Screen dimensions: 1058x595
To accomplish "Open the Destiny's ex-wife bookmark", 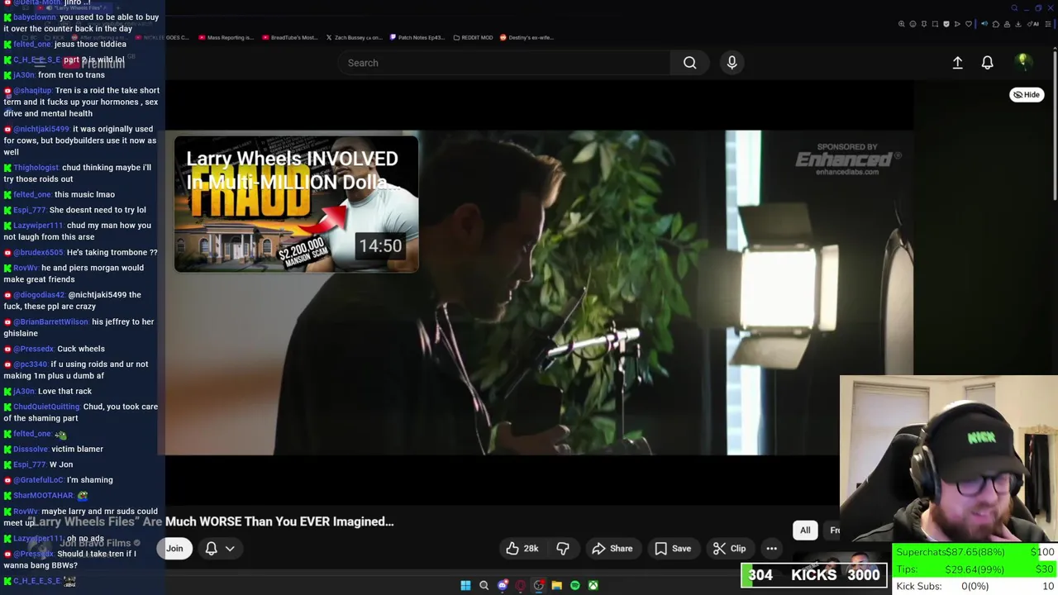I will 526,37.
